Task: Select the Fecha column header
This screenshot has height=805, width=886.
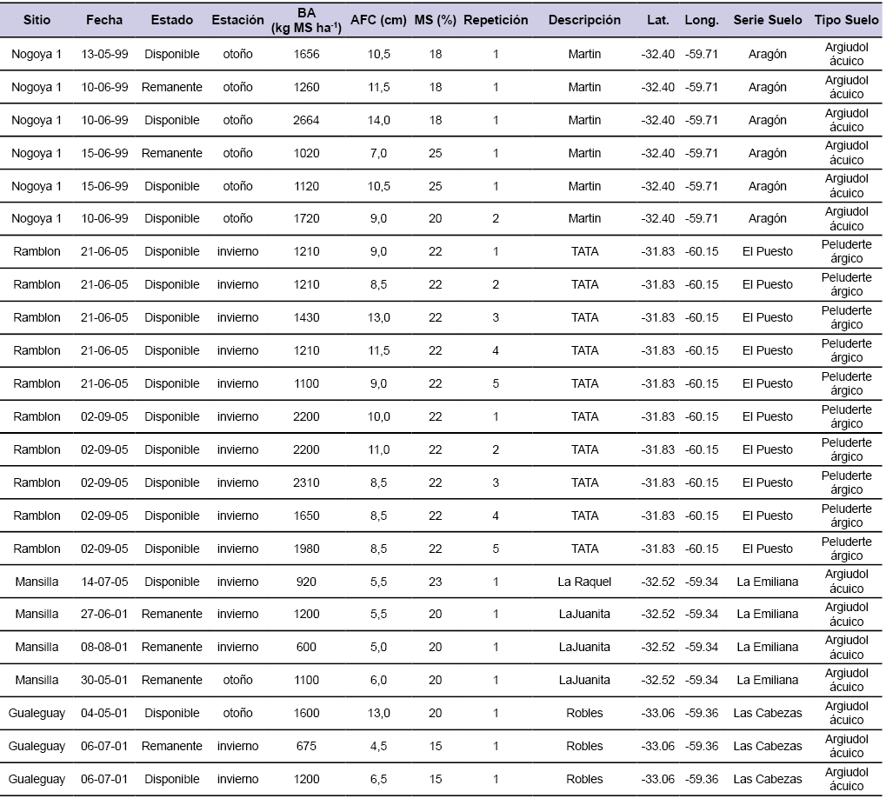Action: tap(104, 20)
